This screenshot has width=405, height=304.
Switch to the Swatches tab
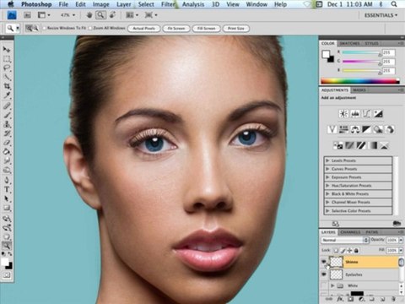pos(349,43)
